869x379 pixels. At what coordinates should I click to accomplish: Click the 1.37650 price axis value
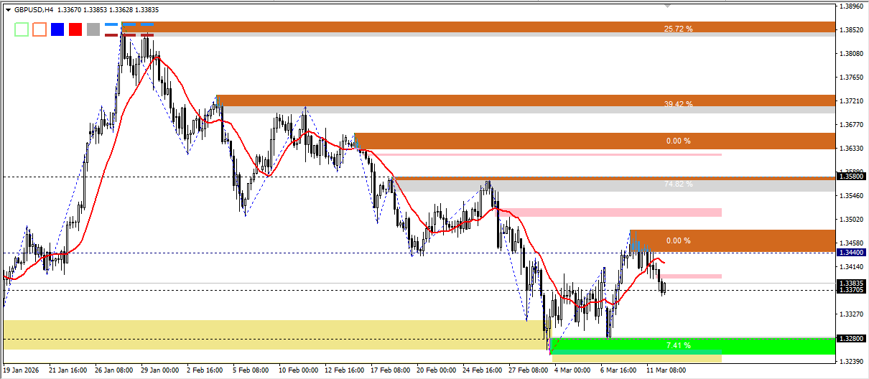click(851, 78)
